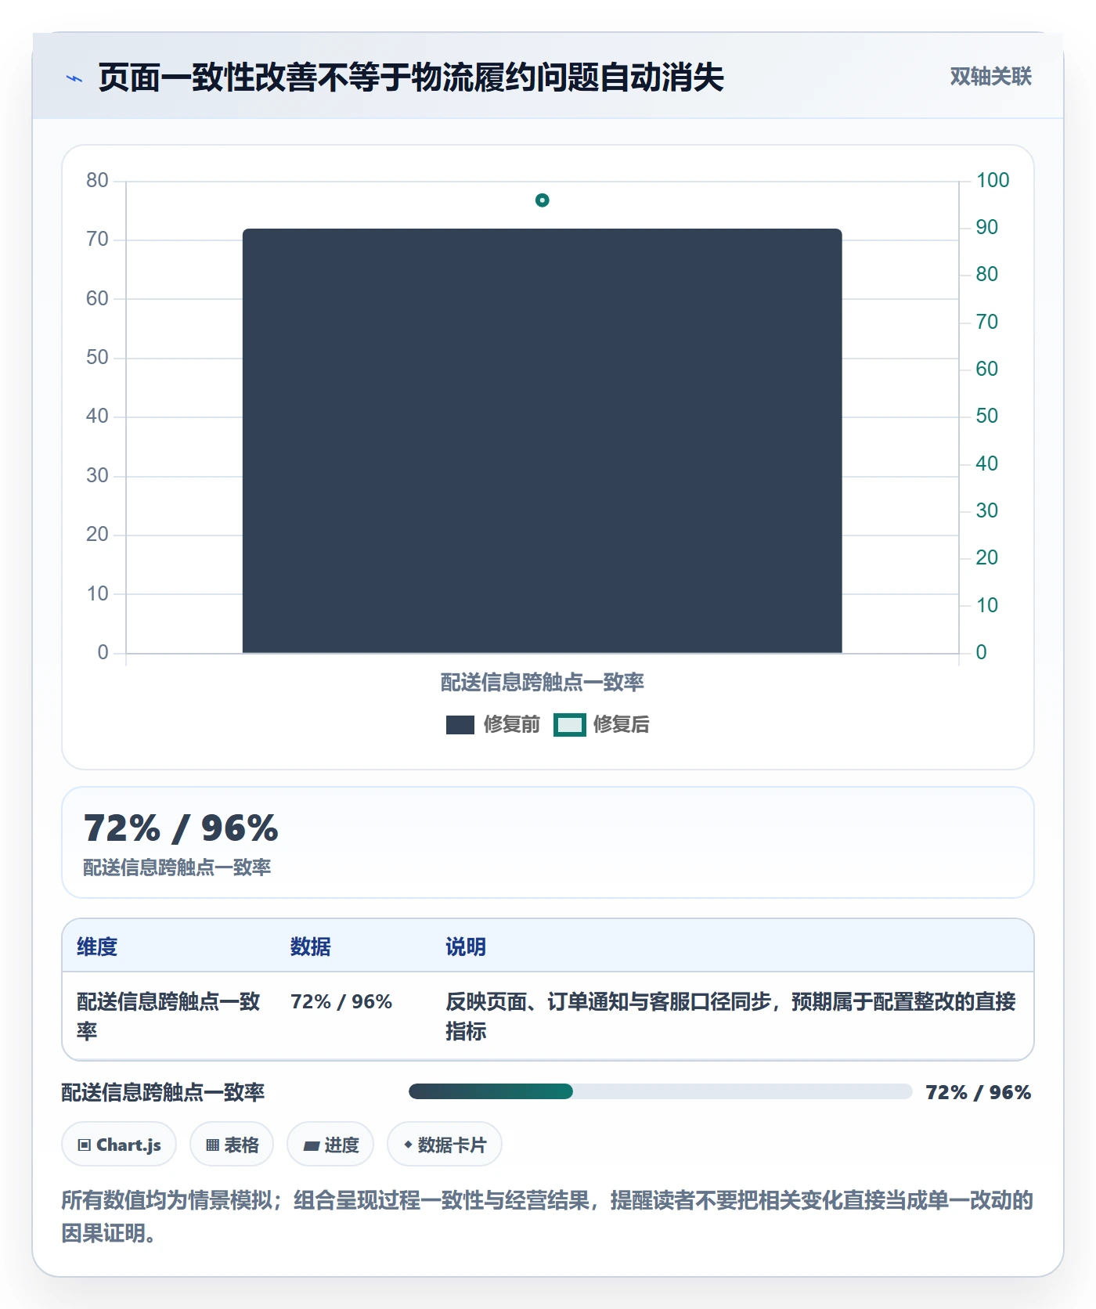The width and height of the screenshot is (1096, 1309).
Task: Click the 修复前 dark legend swatch
Action: pyautogui.click(x=460, y=725)
